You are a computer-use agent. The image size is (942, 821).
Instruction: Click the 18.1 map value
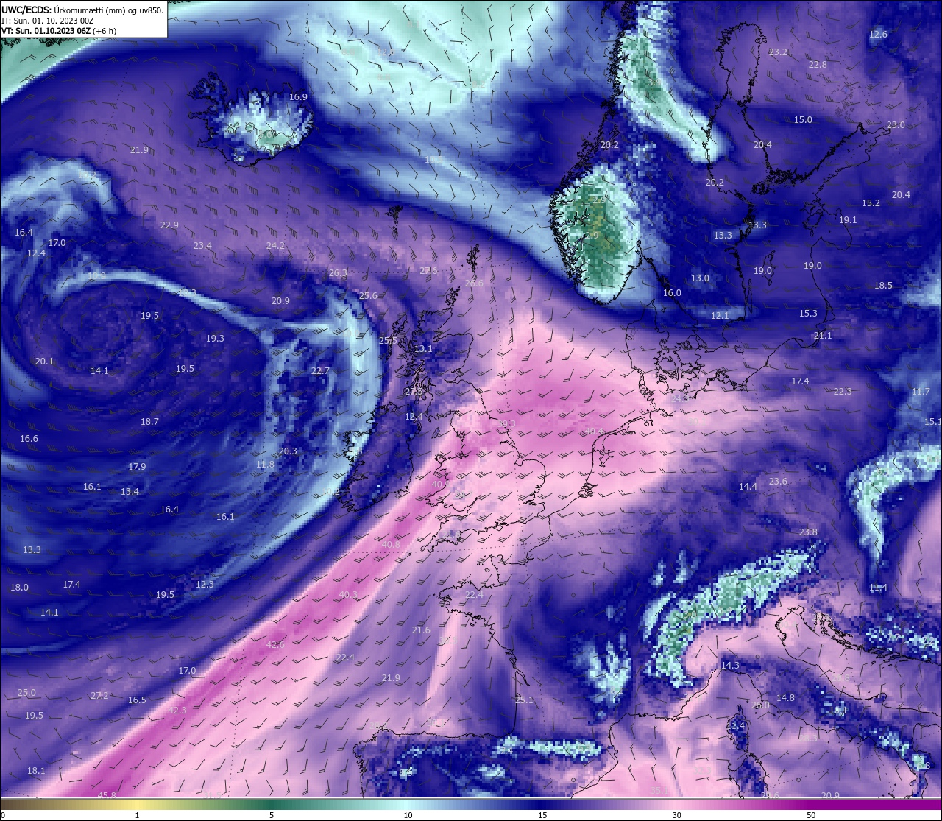(36, 771)
